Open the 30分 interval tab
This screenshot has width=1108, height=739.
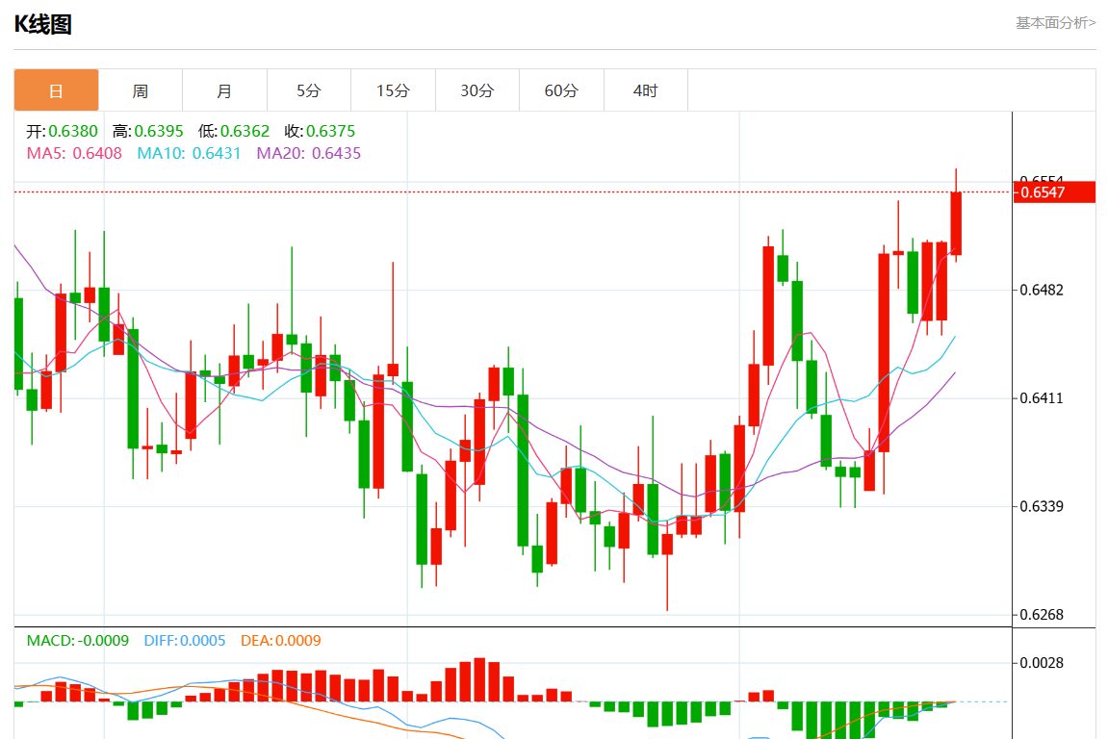(477, 90)
